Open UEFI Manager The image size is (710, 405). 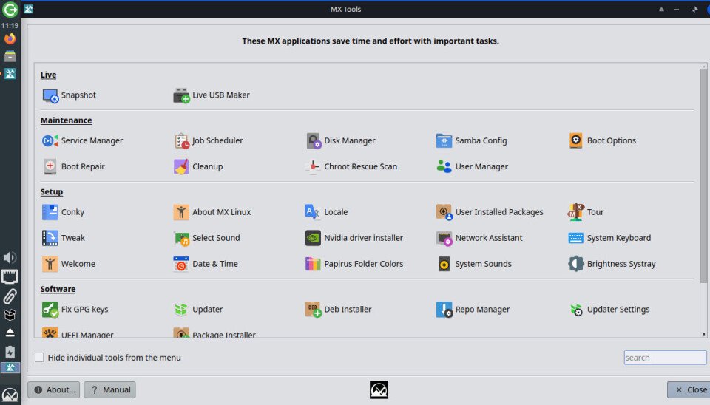pyautogui.click(x=78, y=334)
